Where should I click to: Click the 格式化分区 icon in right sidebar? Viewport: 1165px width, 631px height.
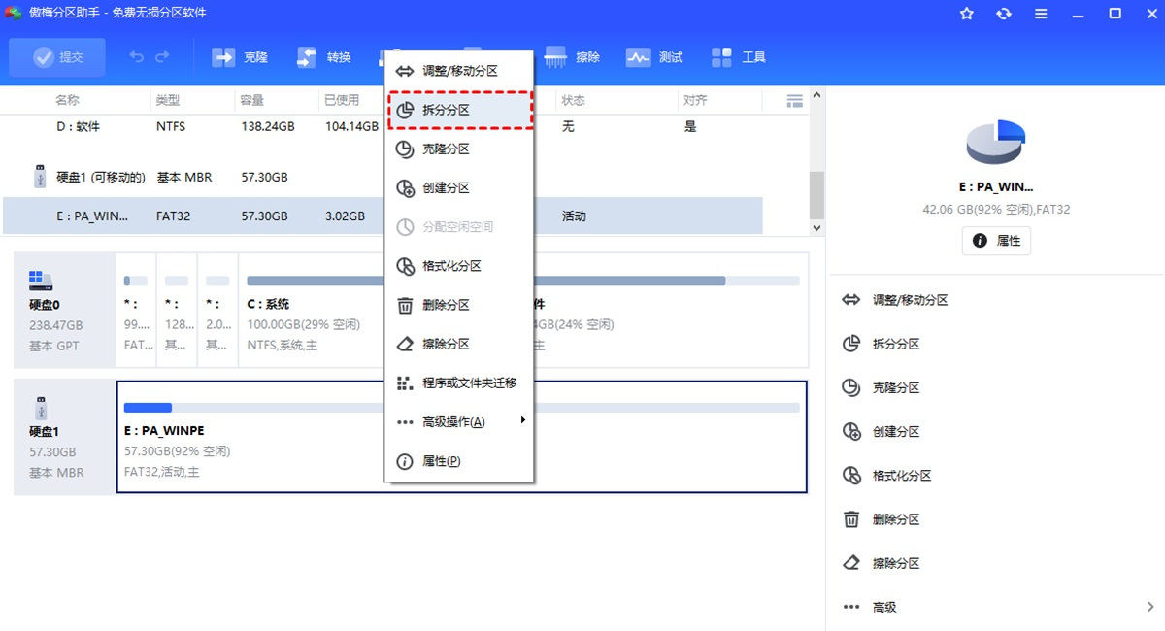pyautogui.click(x=850, y=475)
